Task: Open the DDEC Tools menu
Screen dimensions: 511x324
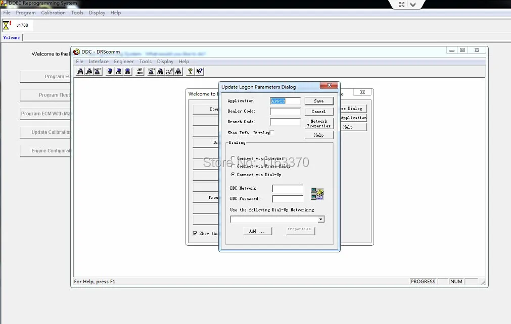Action: pos(77,13)
